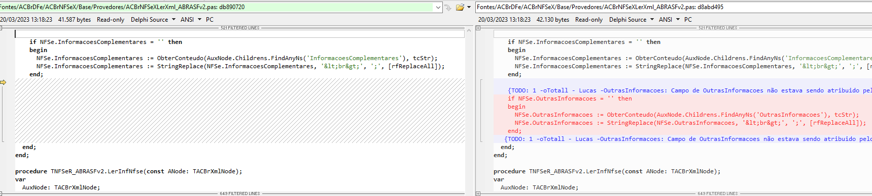Expand 649 filtered lines in left pane

coord(240,193)
